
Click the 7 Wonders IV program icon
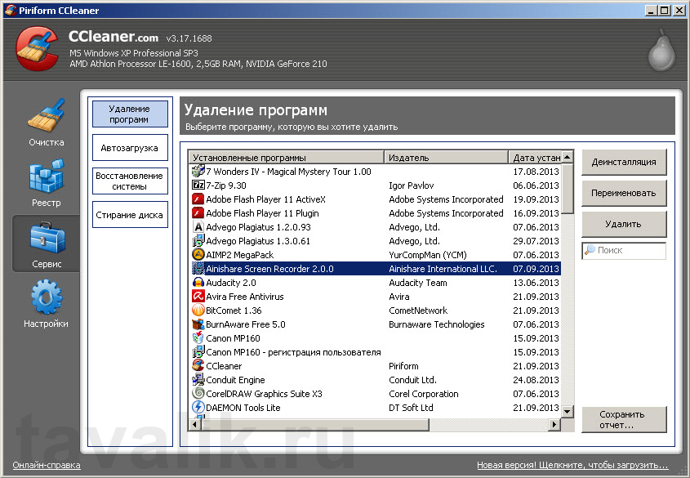(x=198, y=172)
